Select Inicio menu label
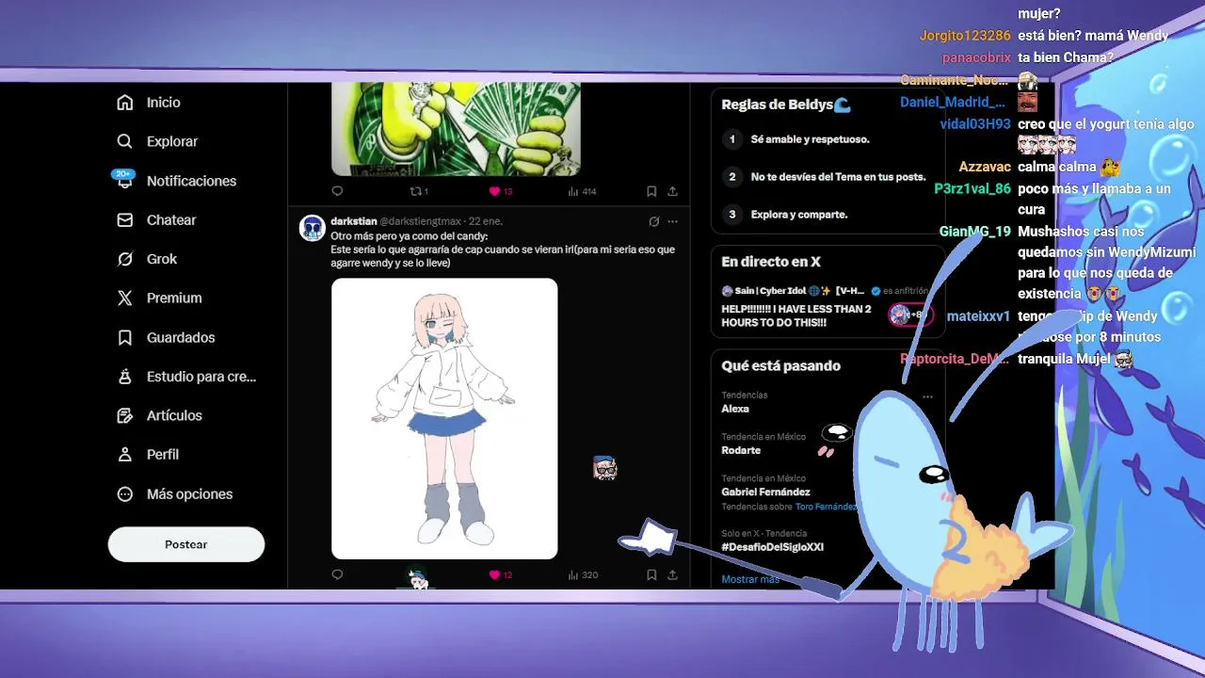The width and height of the screenshot is (1205, 678). [163, 103]
